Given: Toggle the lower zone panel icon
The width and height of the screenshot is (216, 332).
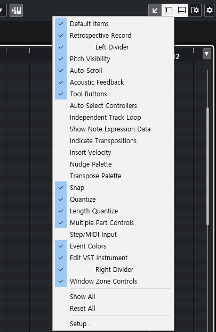Looking at the screenshot, I should point(182,10).
